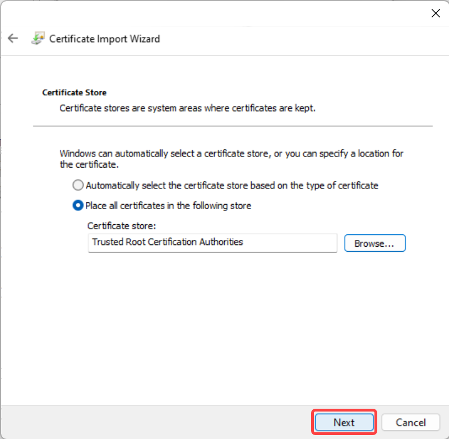This screenshot has width=449, height=439.
Task: Click the 'Certificate Import Wizard' title text
Action: (104, 39)
